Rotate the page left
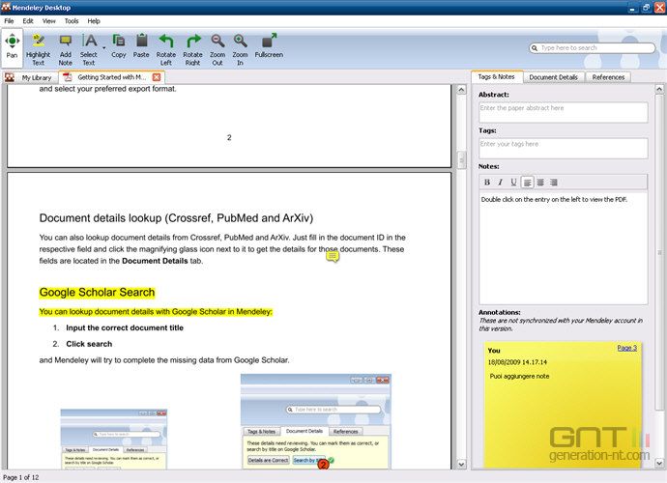Image resolution: width=667 pixels, height=483 pixels. [166, 46]
